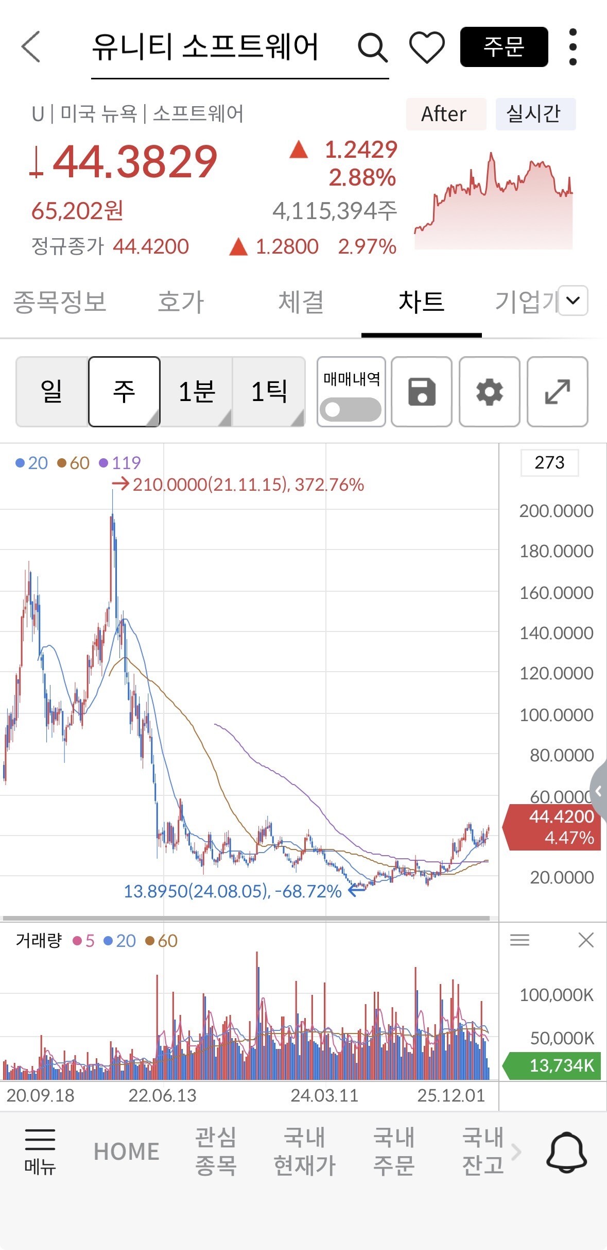The height and width of the screenshot is (1250, 607).
Task: Switch to the 체결 tab
Action: coord(301,302)
